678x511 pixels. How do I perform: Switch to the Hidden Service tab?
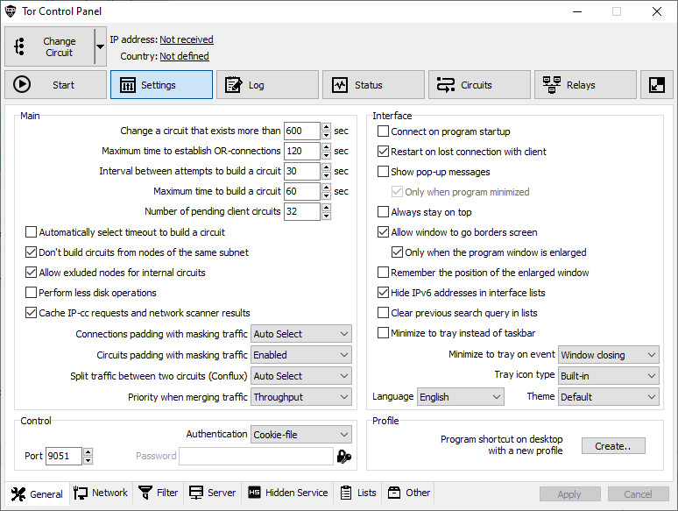(287, 493)
